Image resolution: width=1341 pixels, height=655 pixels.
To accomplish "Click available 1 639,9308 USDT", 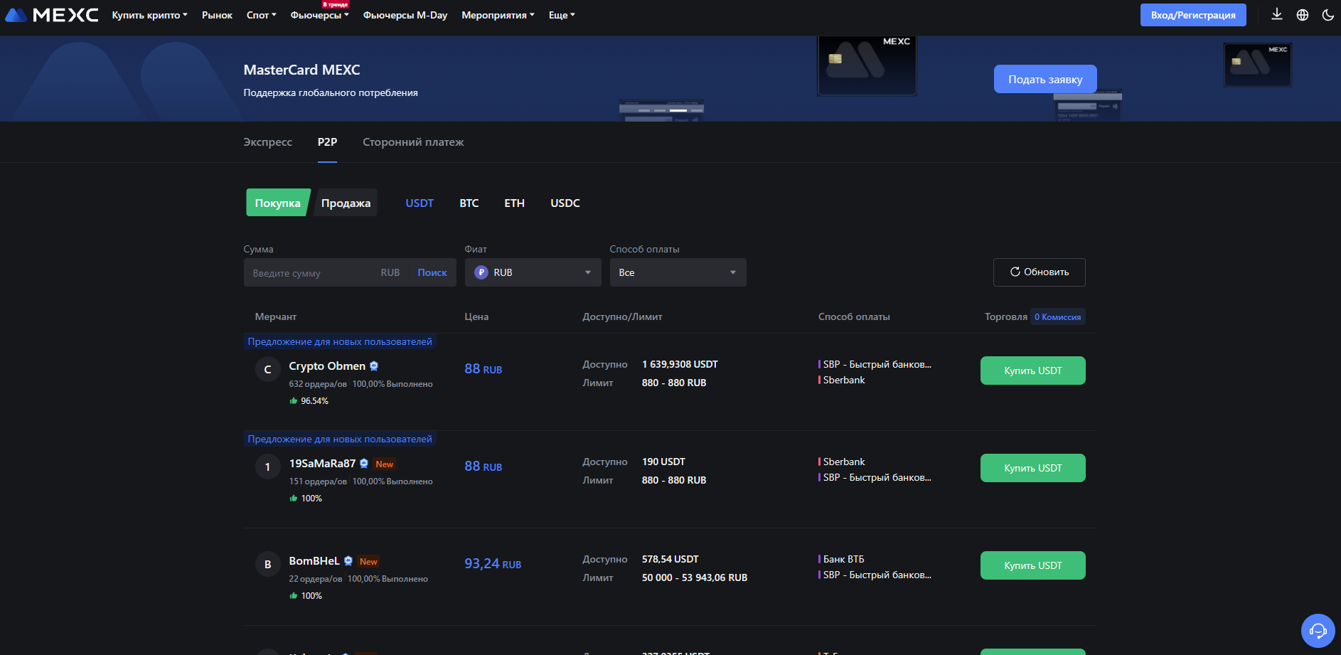I will click(680, 364).
